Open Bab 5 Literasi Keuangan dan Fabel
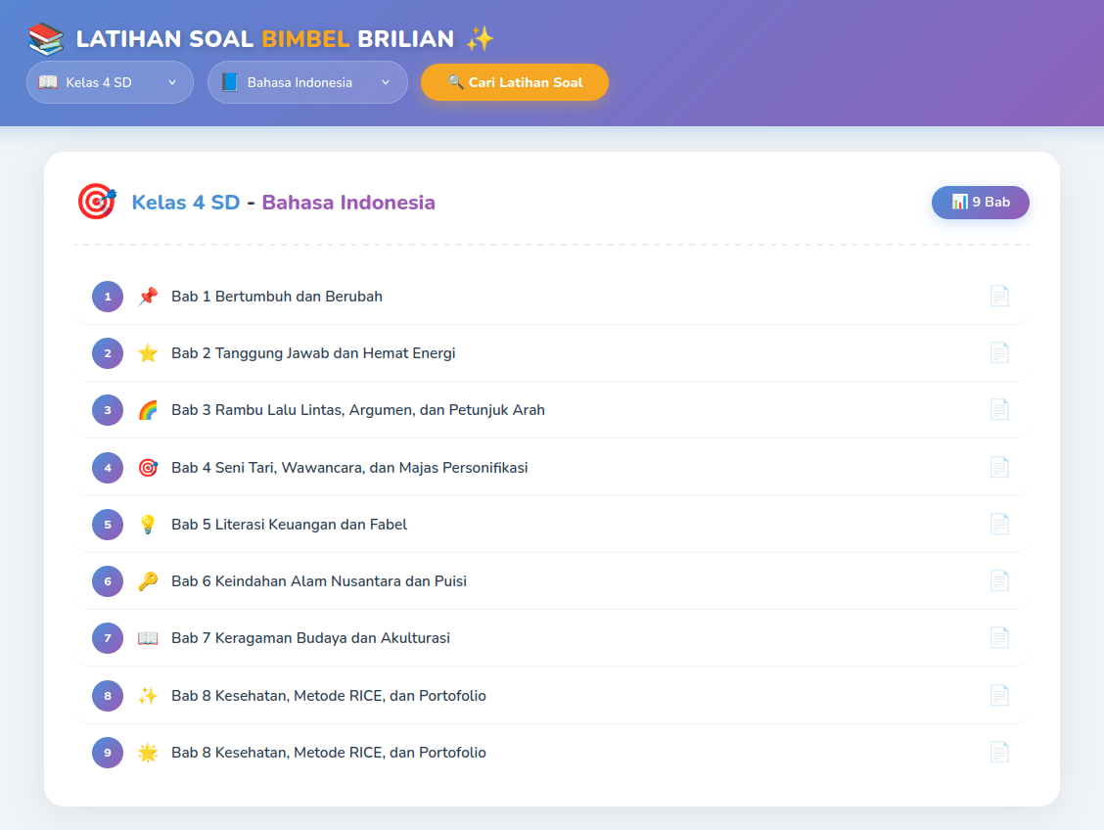Screen dimensions: 1104x830 click(552, 525)
